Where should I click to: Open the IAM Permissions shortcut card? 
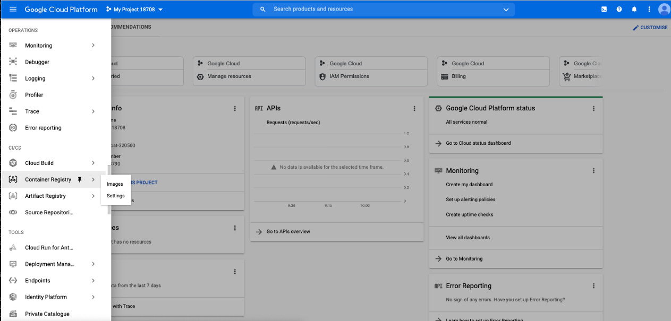371,71
